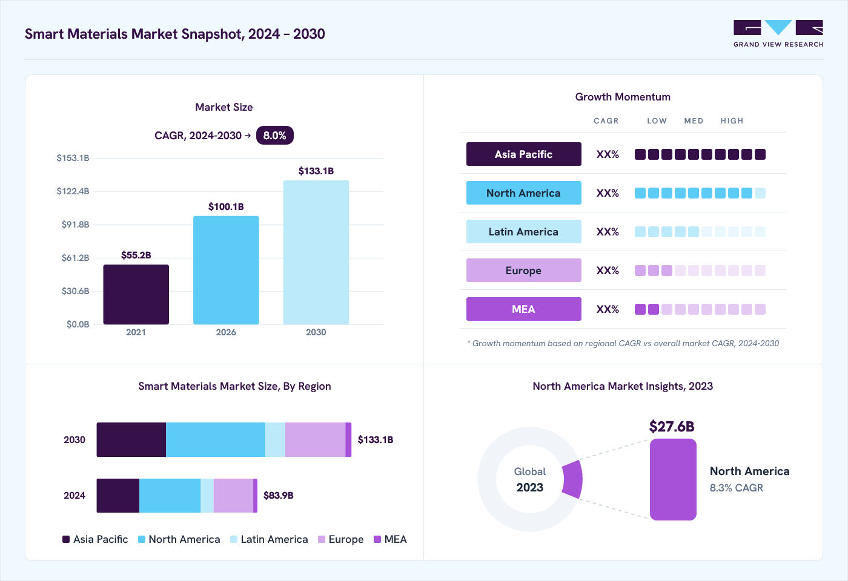Select the 2021 market size bar

(x=136, y=294)
